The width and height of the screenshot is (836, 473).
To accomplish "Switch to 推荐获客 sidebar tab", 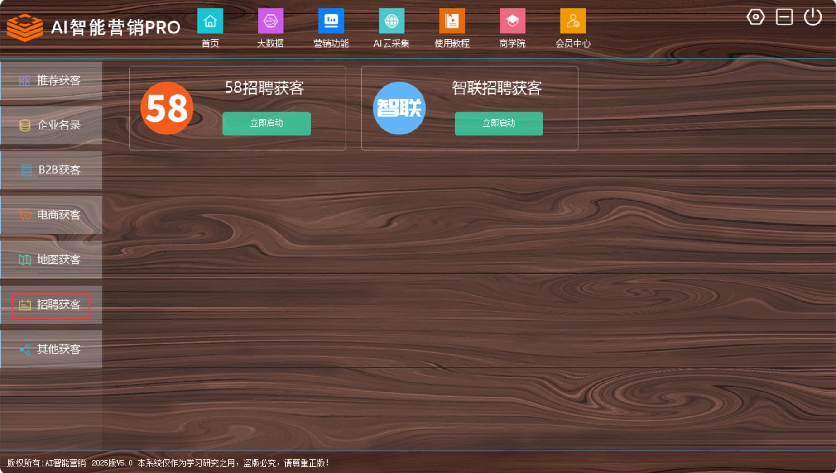I will 51,81.
